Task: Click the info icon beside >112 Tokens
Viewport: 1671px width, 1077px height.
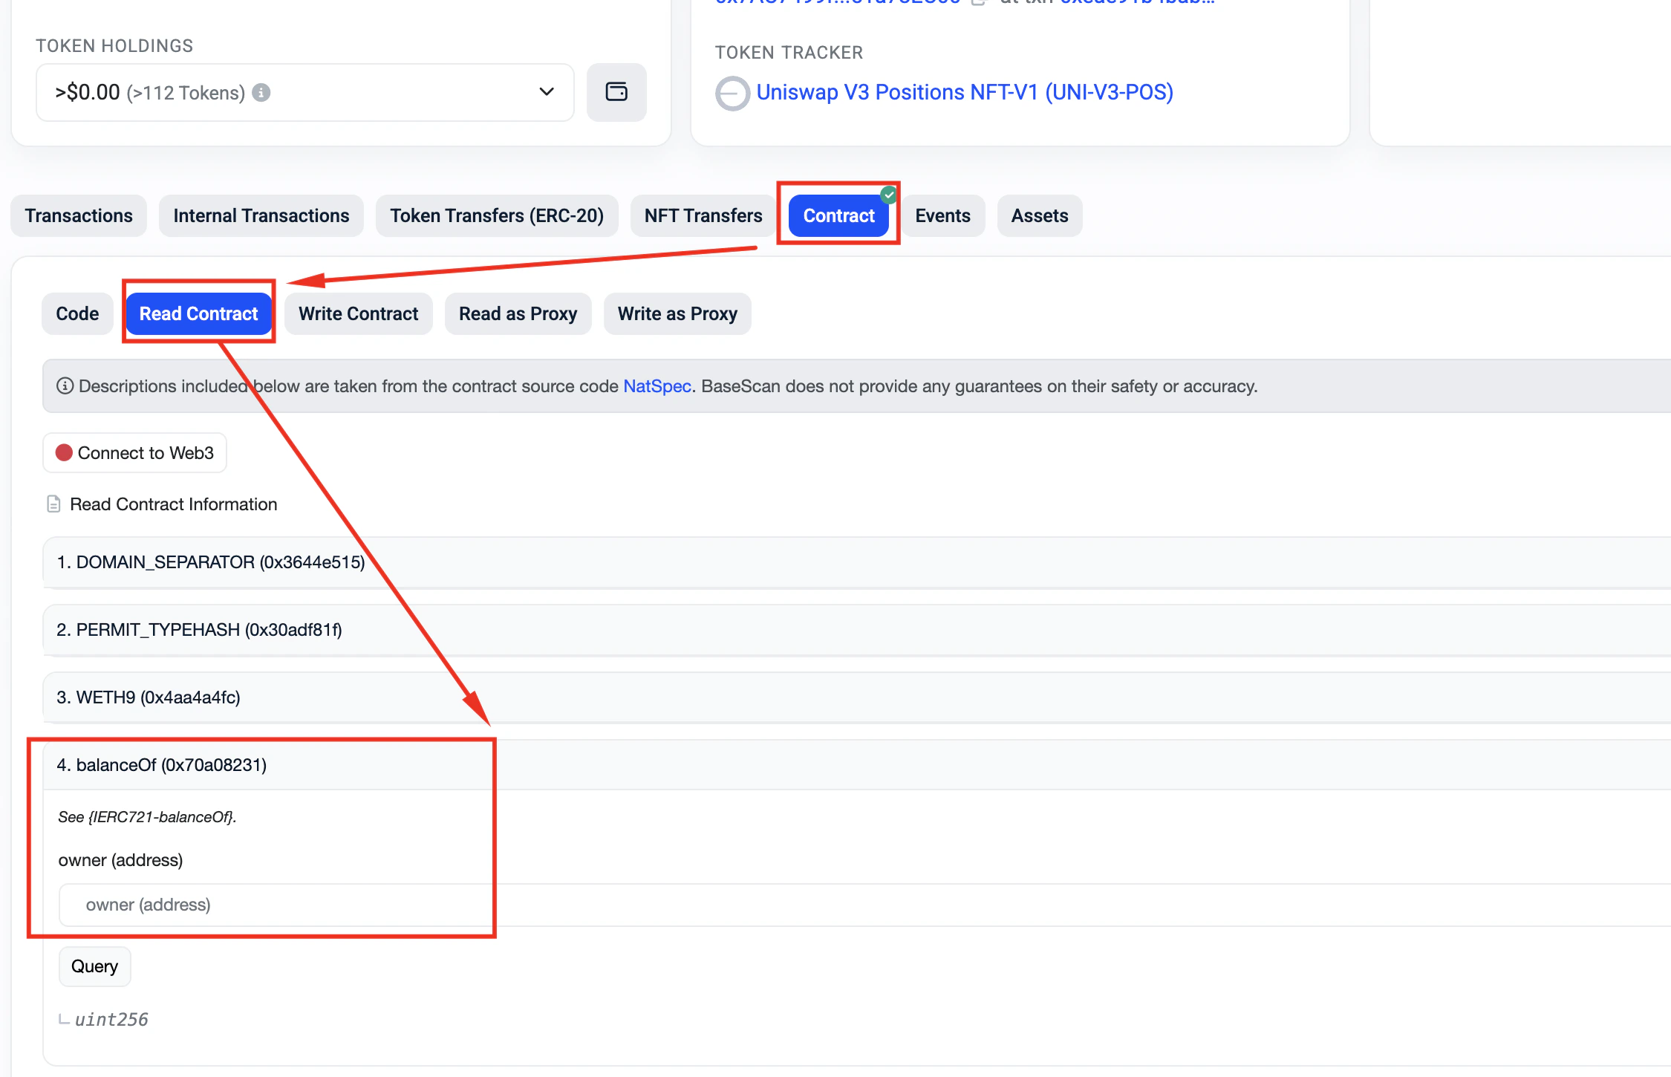Action: point(261,93)
